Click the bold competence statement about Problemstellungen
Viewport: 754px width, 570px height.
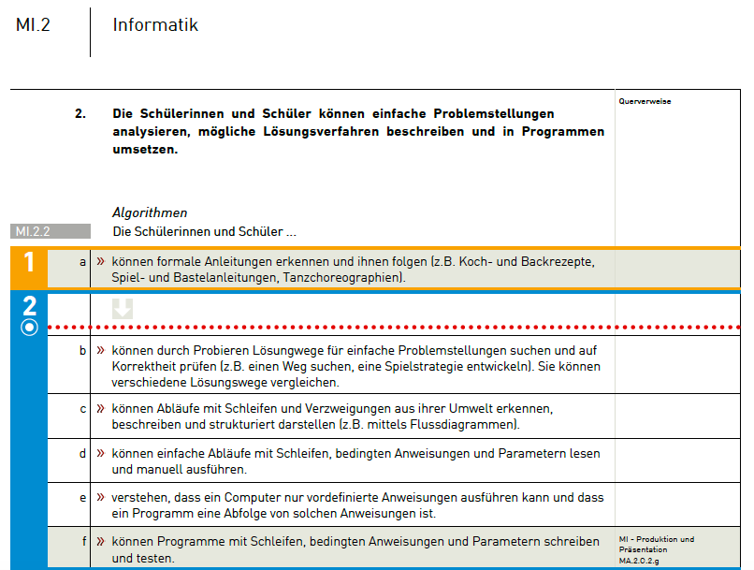358,131
